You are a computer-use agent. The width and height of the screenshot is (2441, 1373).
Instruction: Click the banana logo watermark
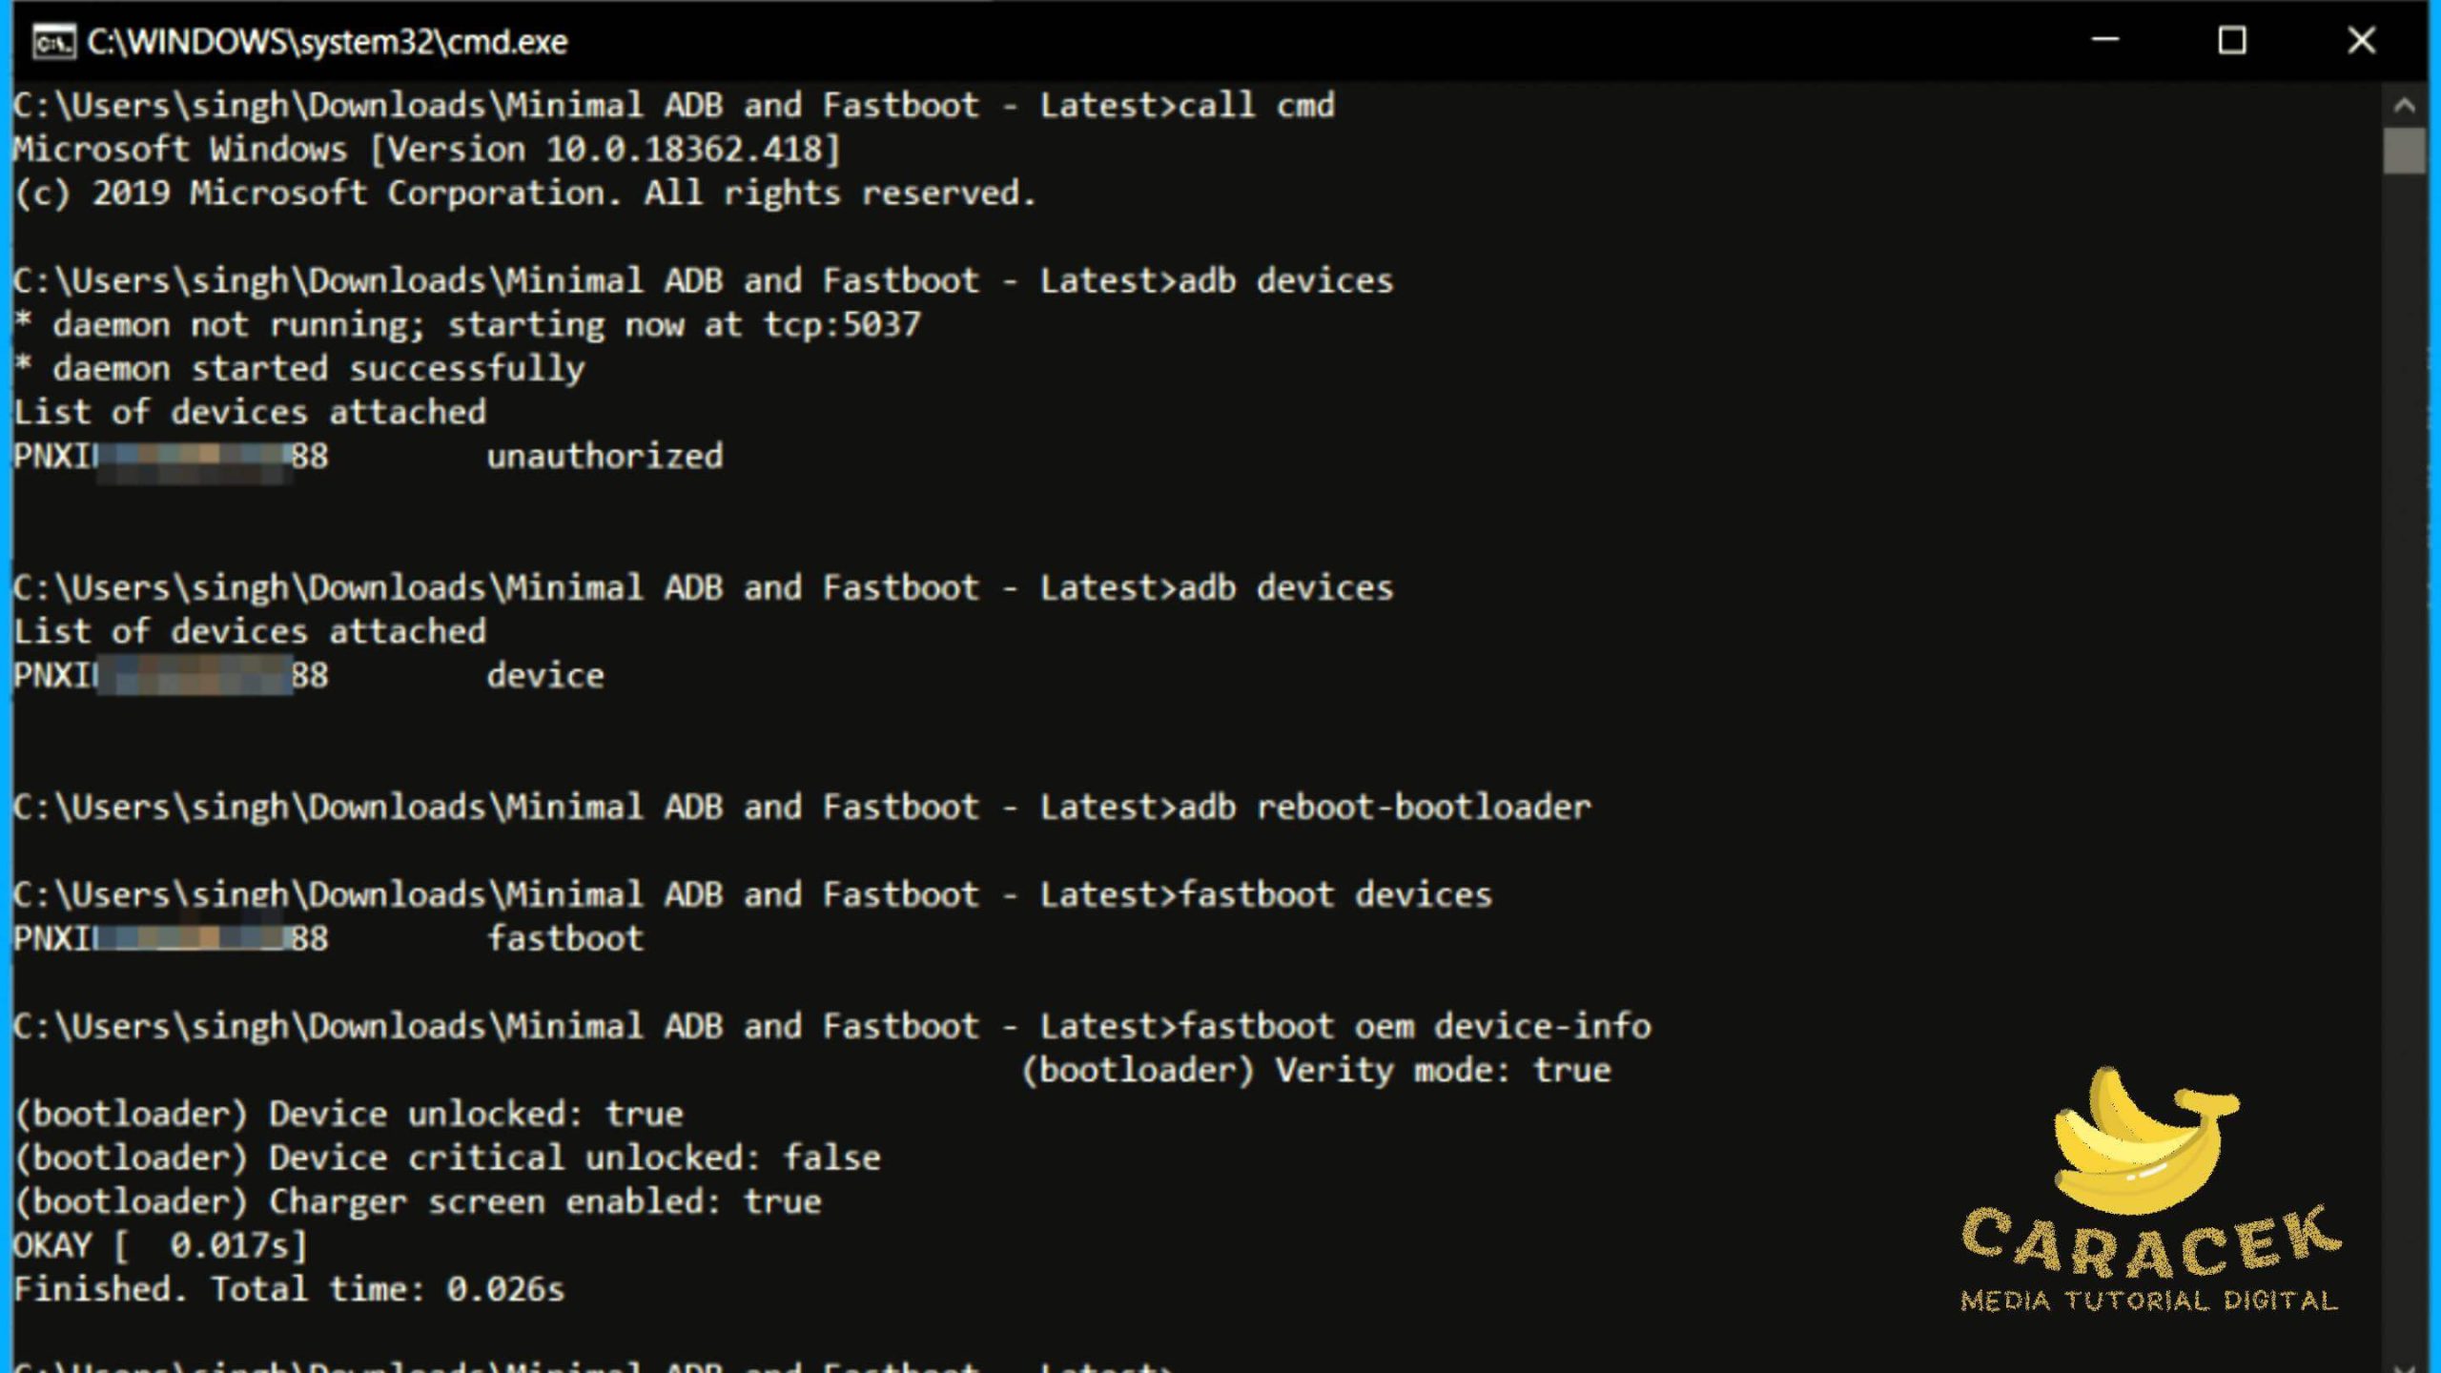[2141, 1142]
